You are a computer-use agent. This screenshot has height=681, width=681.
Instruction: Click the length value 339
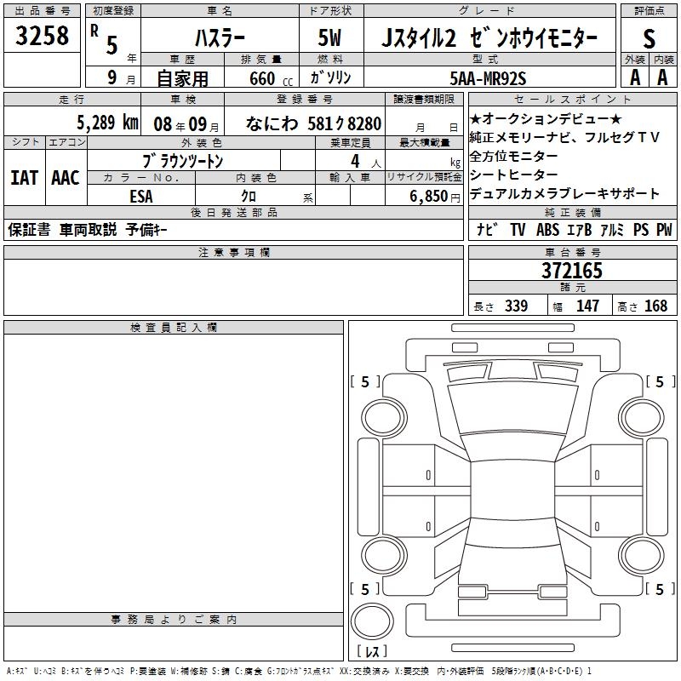coord(517,306)
